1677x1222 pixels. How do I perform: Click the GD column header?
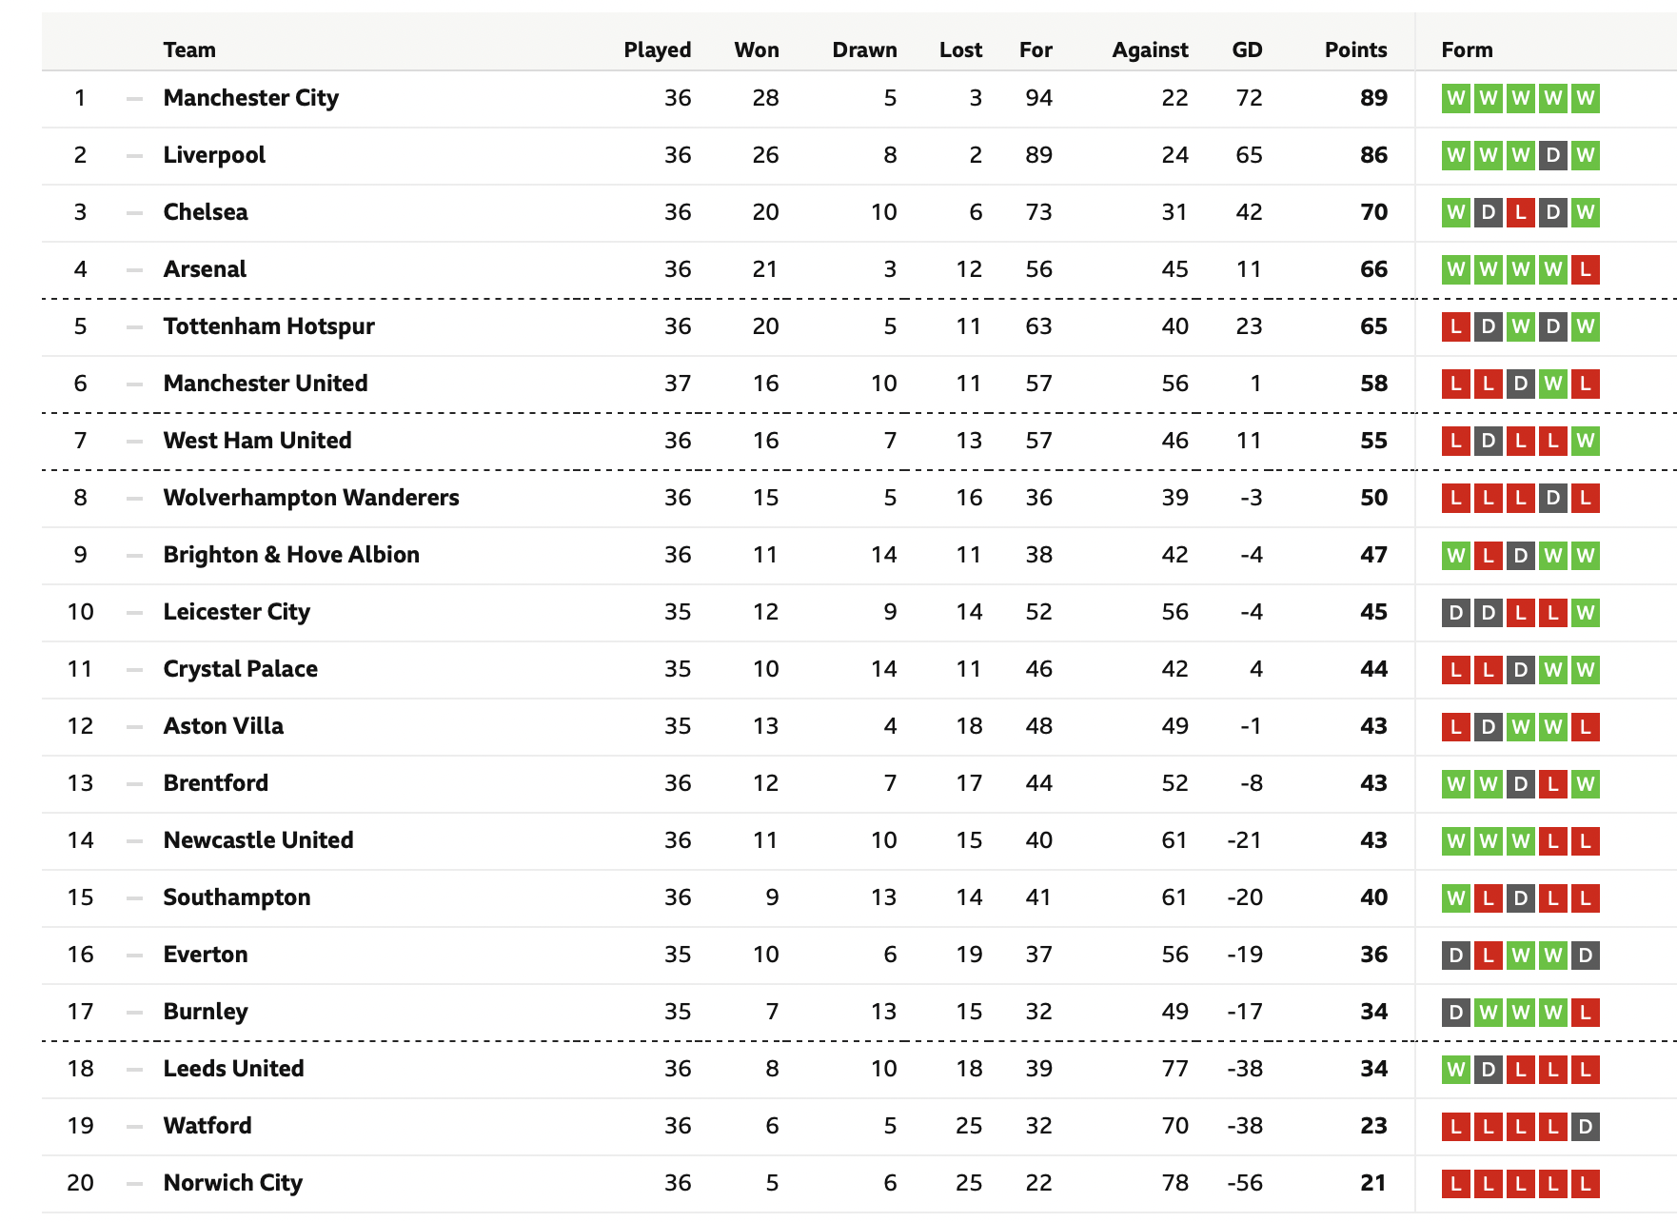1247,49
